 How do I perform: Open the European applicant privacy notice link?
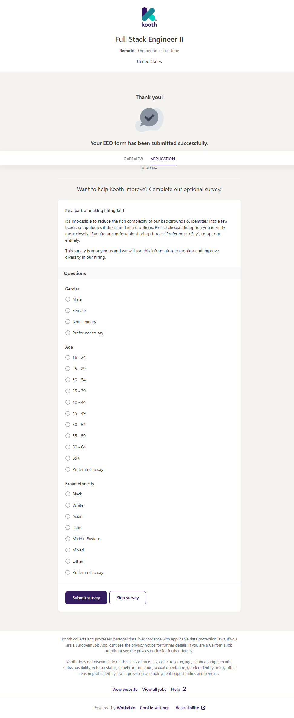143,645
